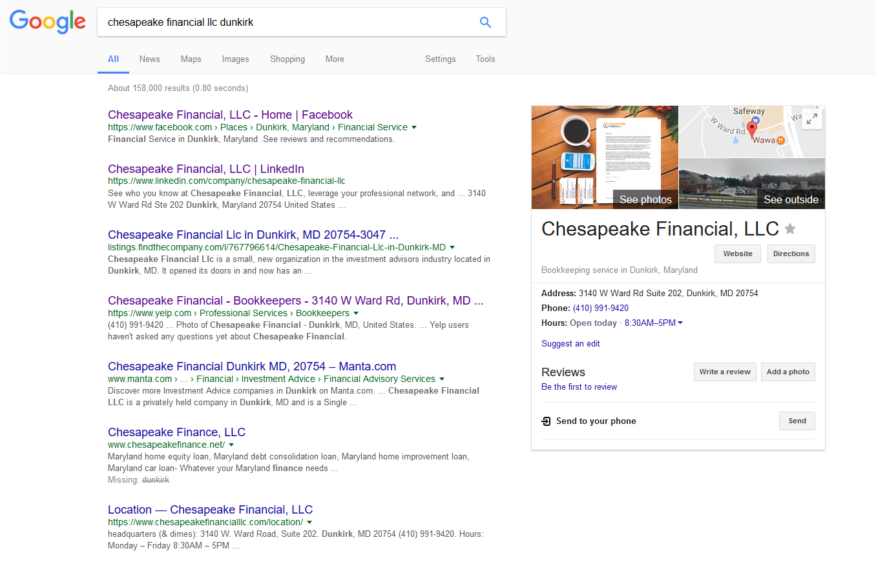Click the Write a review button
876x562 pixels.
tap(725, 372)
